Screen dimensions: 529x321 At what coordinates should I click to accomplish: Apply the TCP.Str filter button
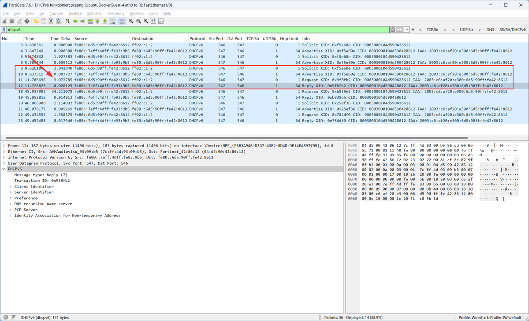point(432,30)
